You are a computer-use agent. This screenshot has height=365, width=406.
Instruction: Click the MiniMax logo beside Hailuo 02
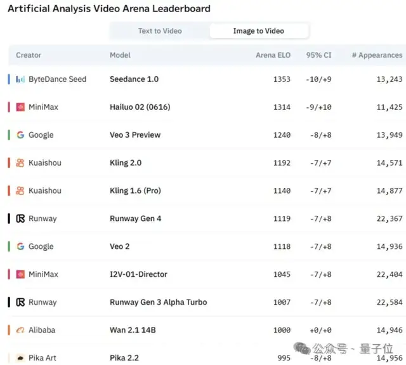[x=20, y=107]
